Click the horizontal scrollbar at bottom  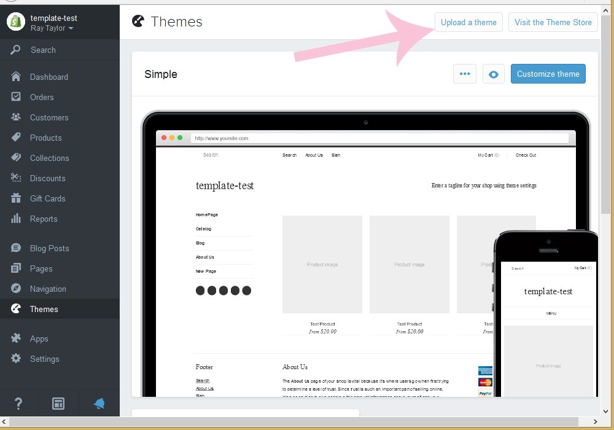pyautogui.click(x=293, y=422)
